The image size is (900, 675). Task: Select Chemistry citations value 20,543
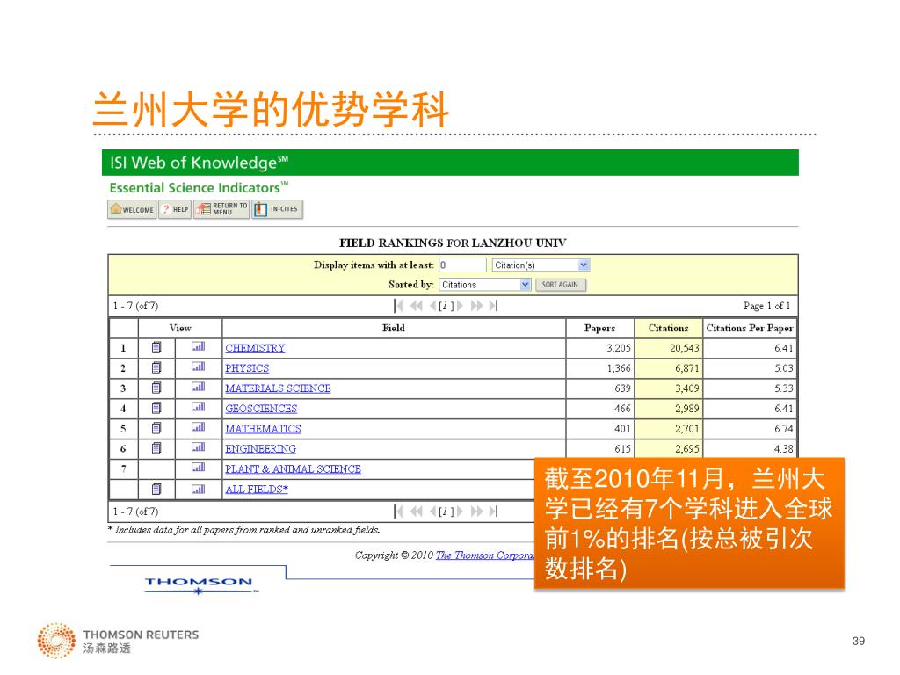684,348
